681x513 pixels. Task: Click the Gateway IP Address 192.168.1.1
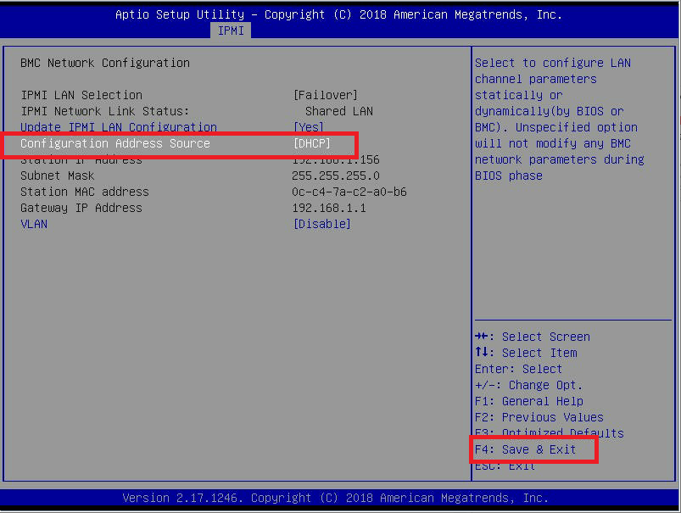pyautogui.click(x=329, y=208)
